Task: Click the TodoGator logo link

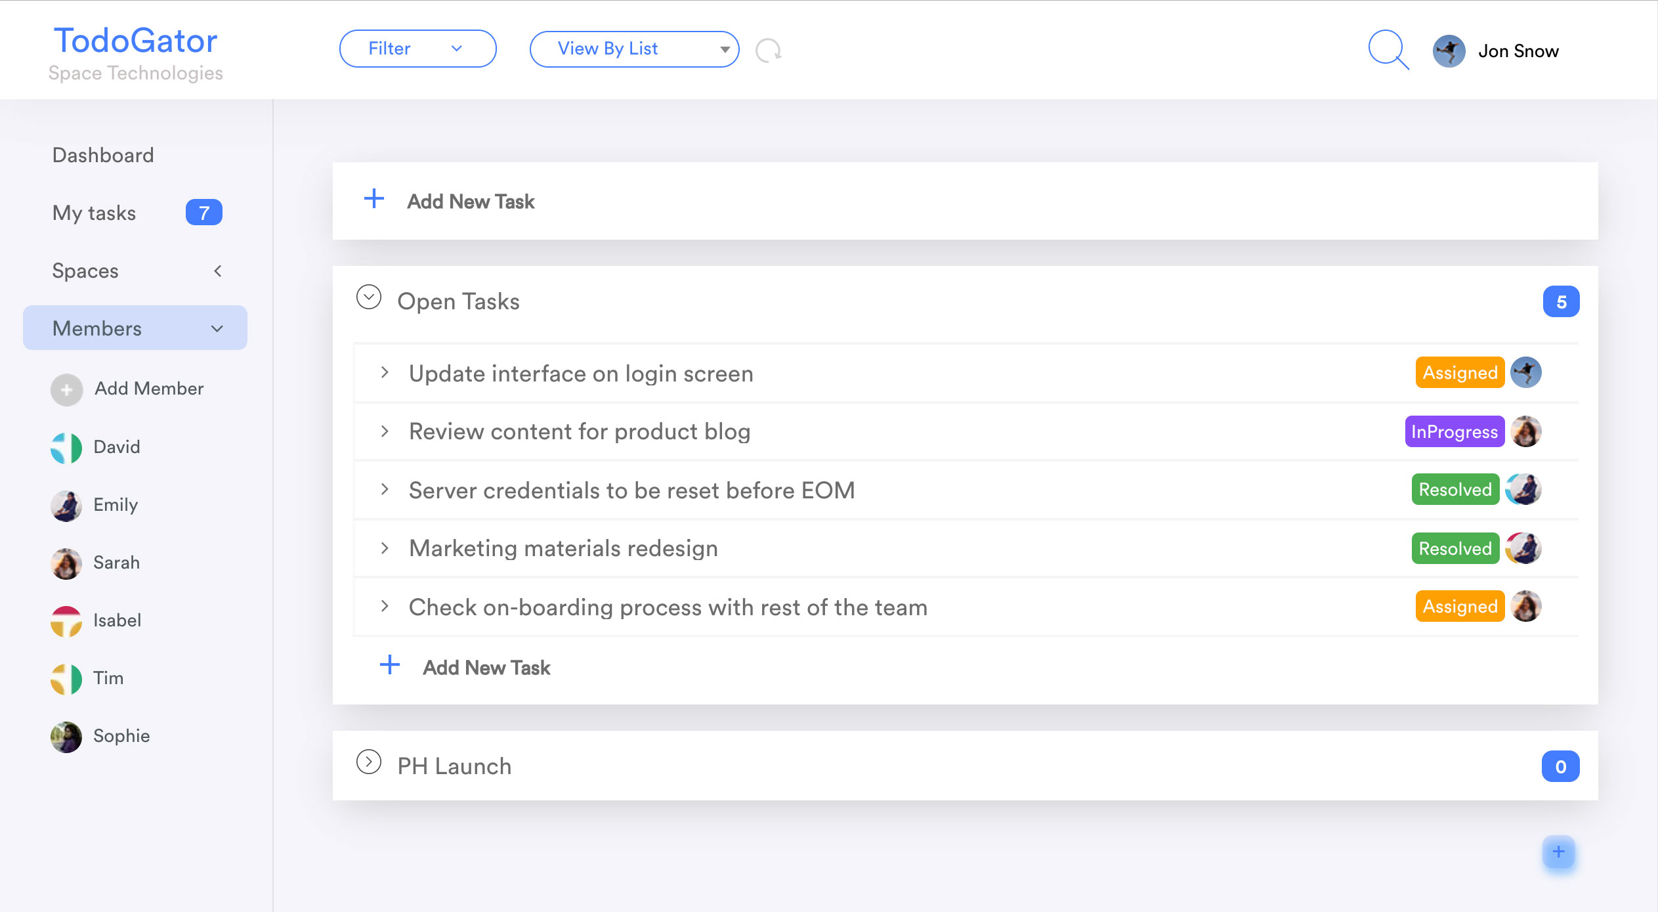Action: (x=135, y=41)
